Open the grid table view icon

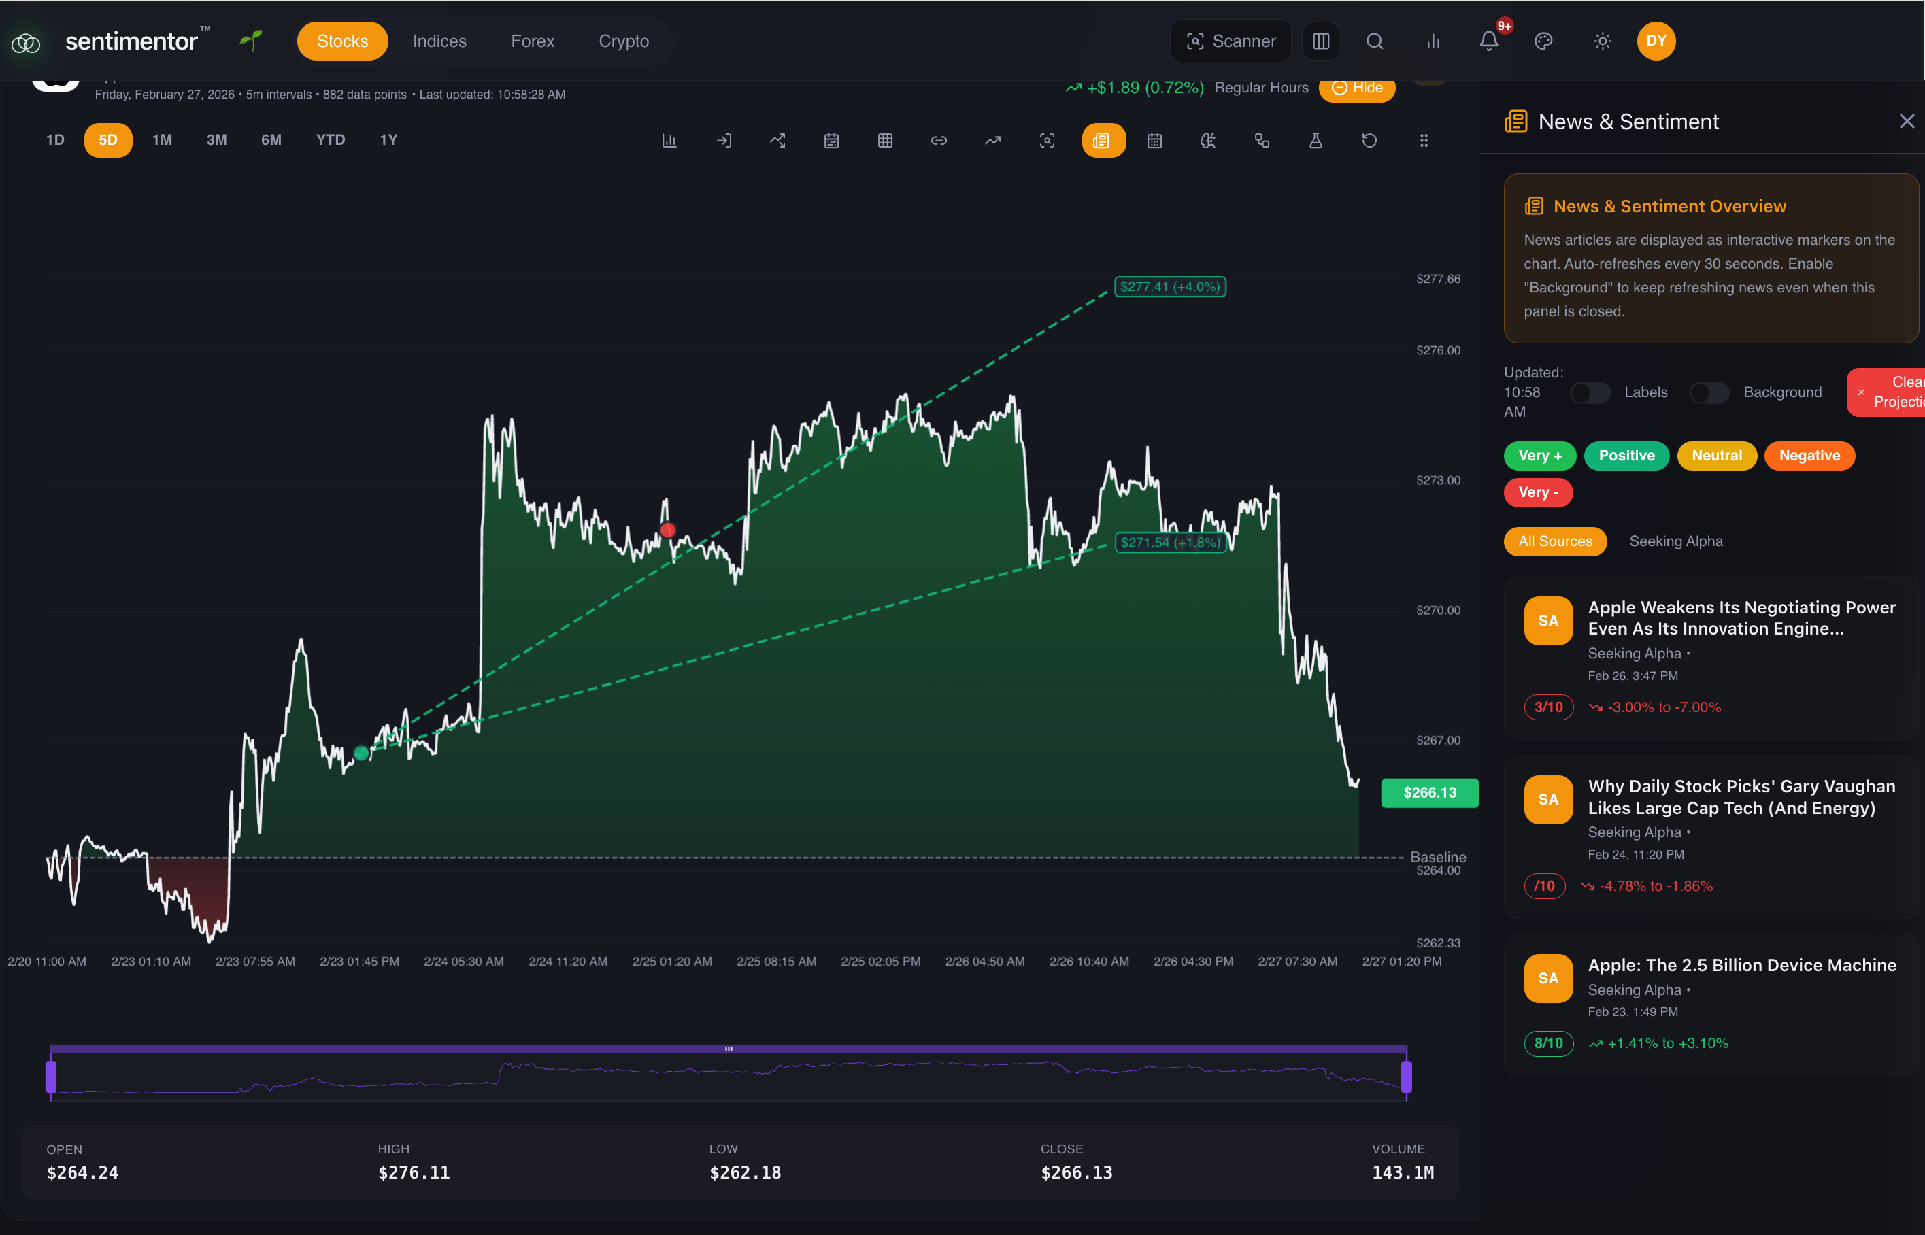(885, 140)
